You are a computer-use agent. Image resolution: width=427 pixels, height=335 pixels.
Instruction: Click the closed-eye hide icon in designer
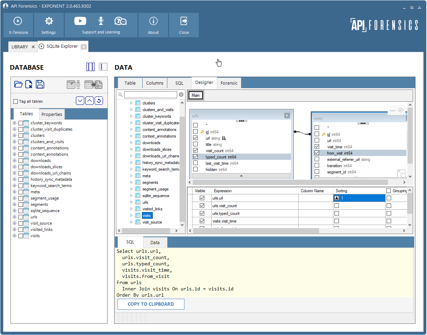click(x=393, y=110)
